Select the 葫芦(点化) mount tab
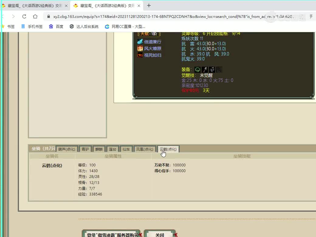The image size is (316, 237). point(67,149)
